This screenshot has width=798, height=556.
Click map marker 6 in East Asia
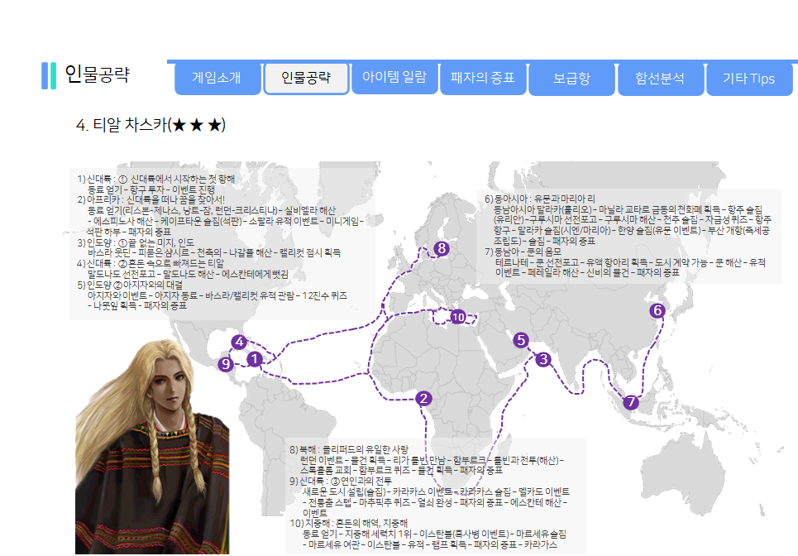click(657, 310)
